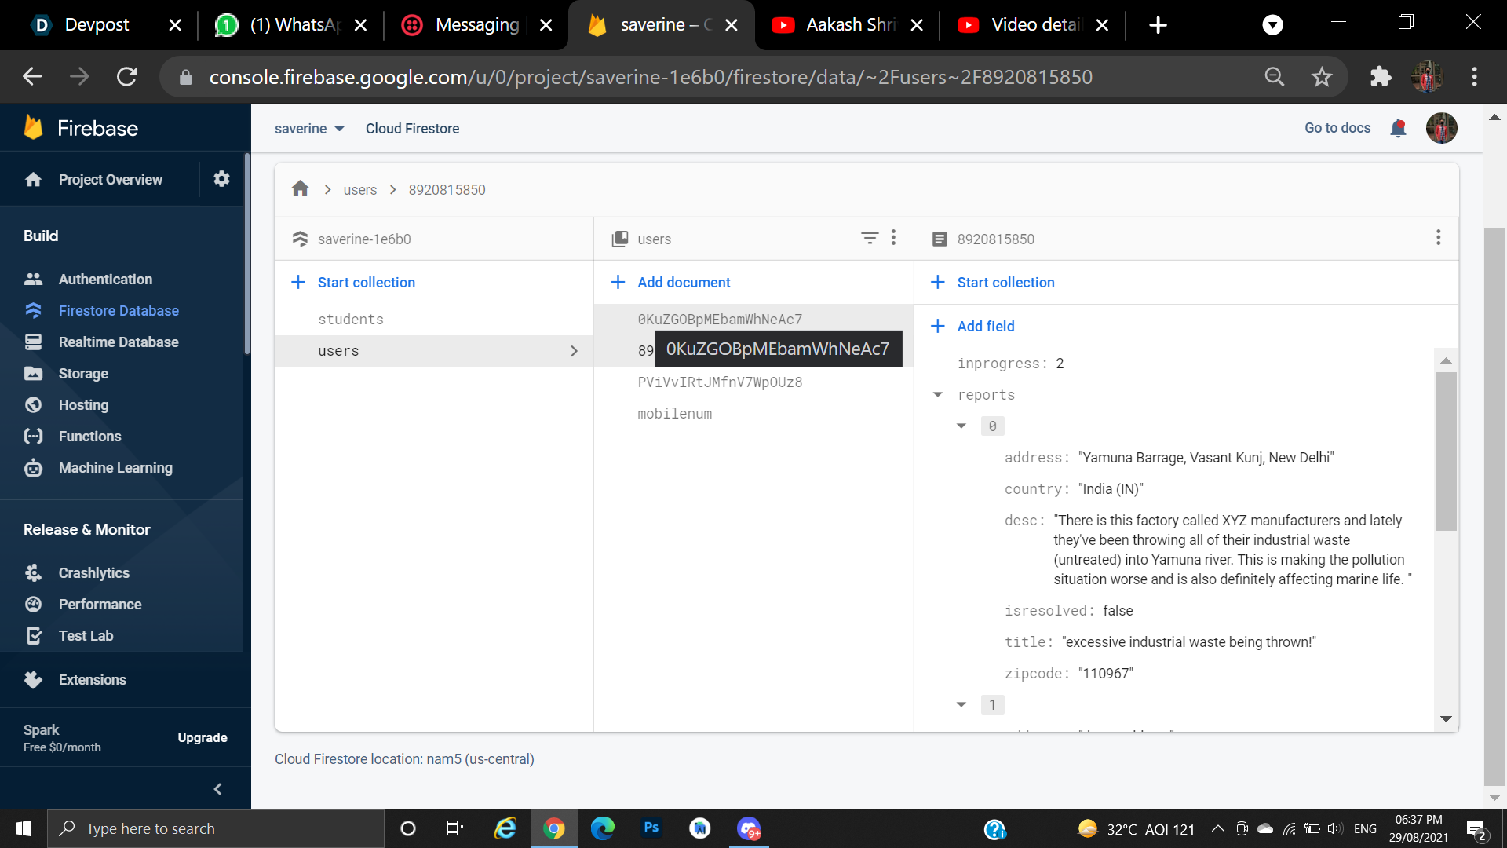Screen dimensions: 1507x848
Task: Click document panel scrollbar down arrow
Action: coord(1446,719)
